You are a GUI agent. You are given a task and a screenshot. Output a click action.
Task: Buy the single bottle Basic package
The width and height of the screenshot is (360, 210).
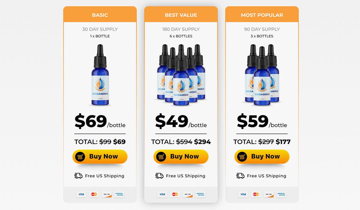(x=100, y=157)
